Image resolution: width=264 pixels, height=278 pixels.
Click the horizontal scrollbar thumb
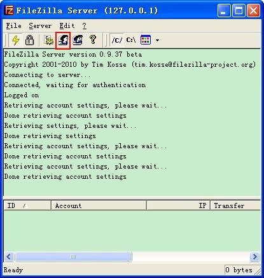pyautogui.click(x=73, y=257)
